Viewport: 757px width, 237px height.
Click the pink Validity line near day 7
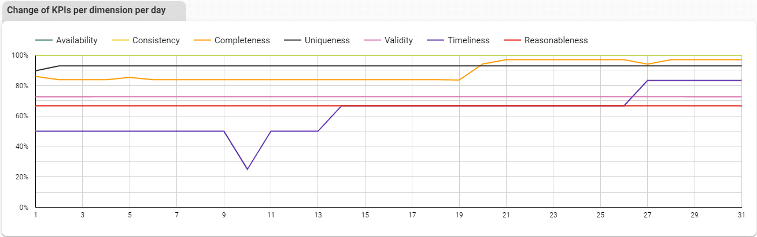point(177,97)
